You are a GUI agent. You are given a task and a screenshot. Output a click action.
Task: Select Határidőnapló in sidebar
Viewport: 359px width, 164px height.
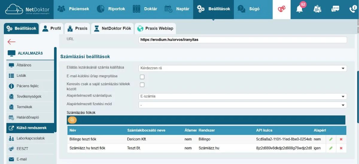click(x=30, y=118)
